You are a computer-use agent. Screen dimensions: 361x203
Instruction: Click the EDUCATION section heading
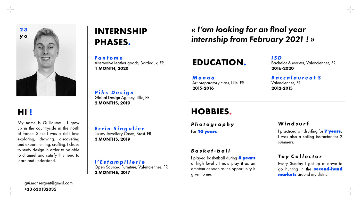(x=218, y=62)
